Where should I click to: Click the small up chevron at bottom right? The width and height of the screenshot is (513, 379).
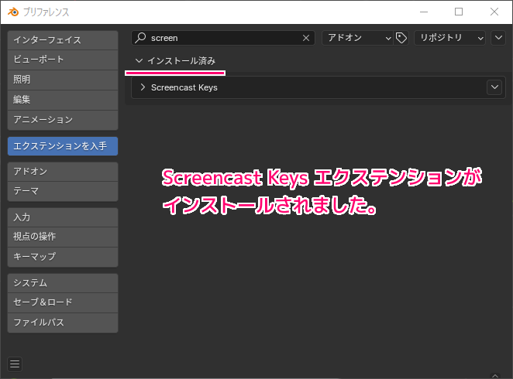click(495, 376)
